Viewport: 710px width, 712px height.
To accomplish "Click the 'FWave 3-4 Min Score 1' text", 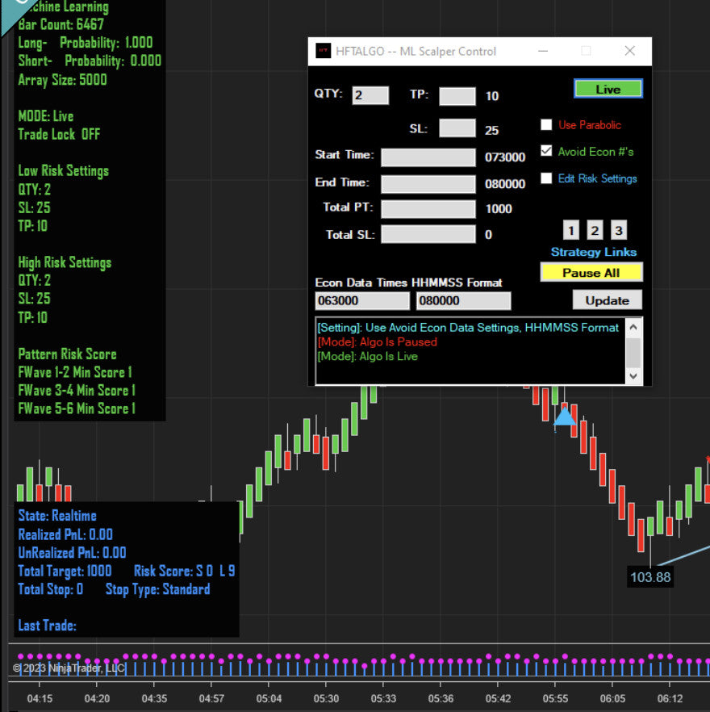I will [77, 391].
